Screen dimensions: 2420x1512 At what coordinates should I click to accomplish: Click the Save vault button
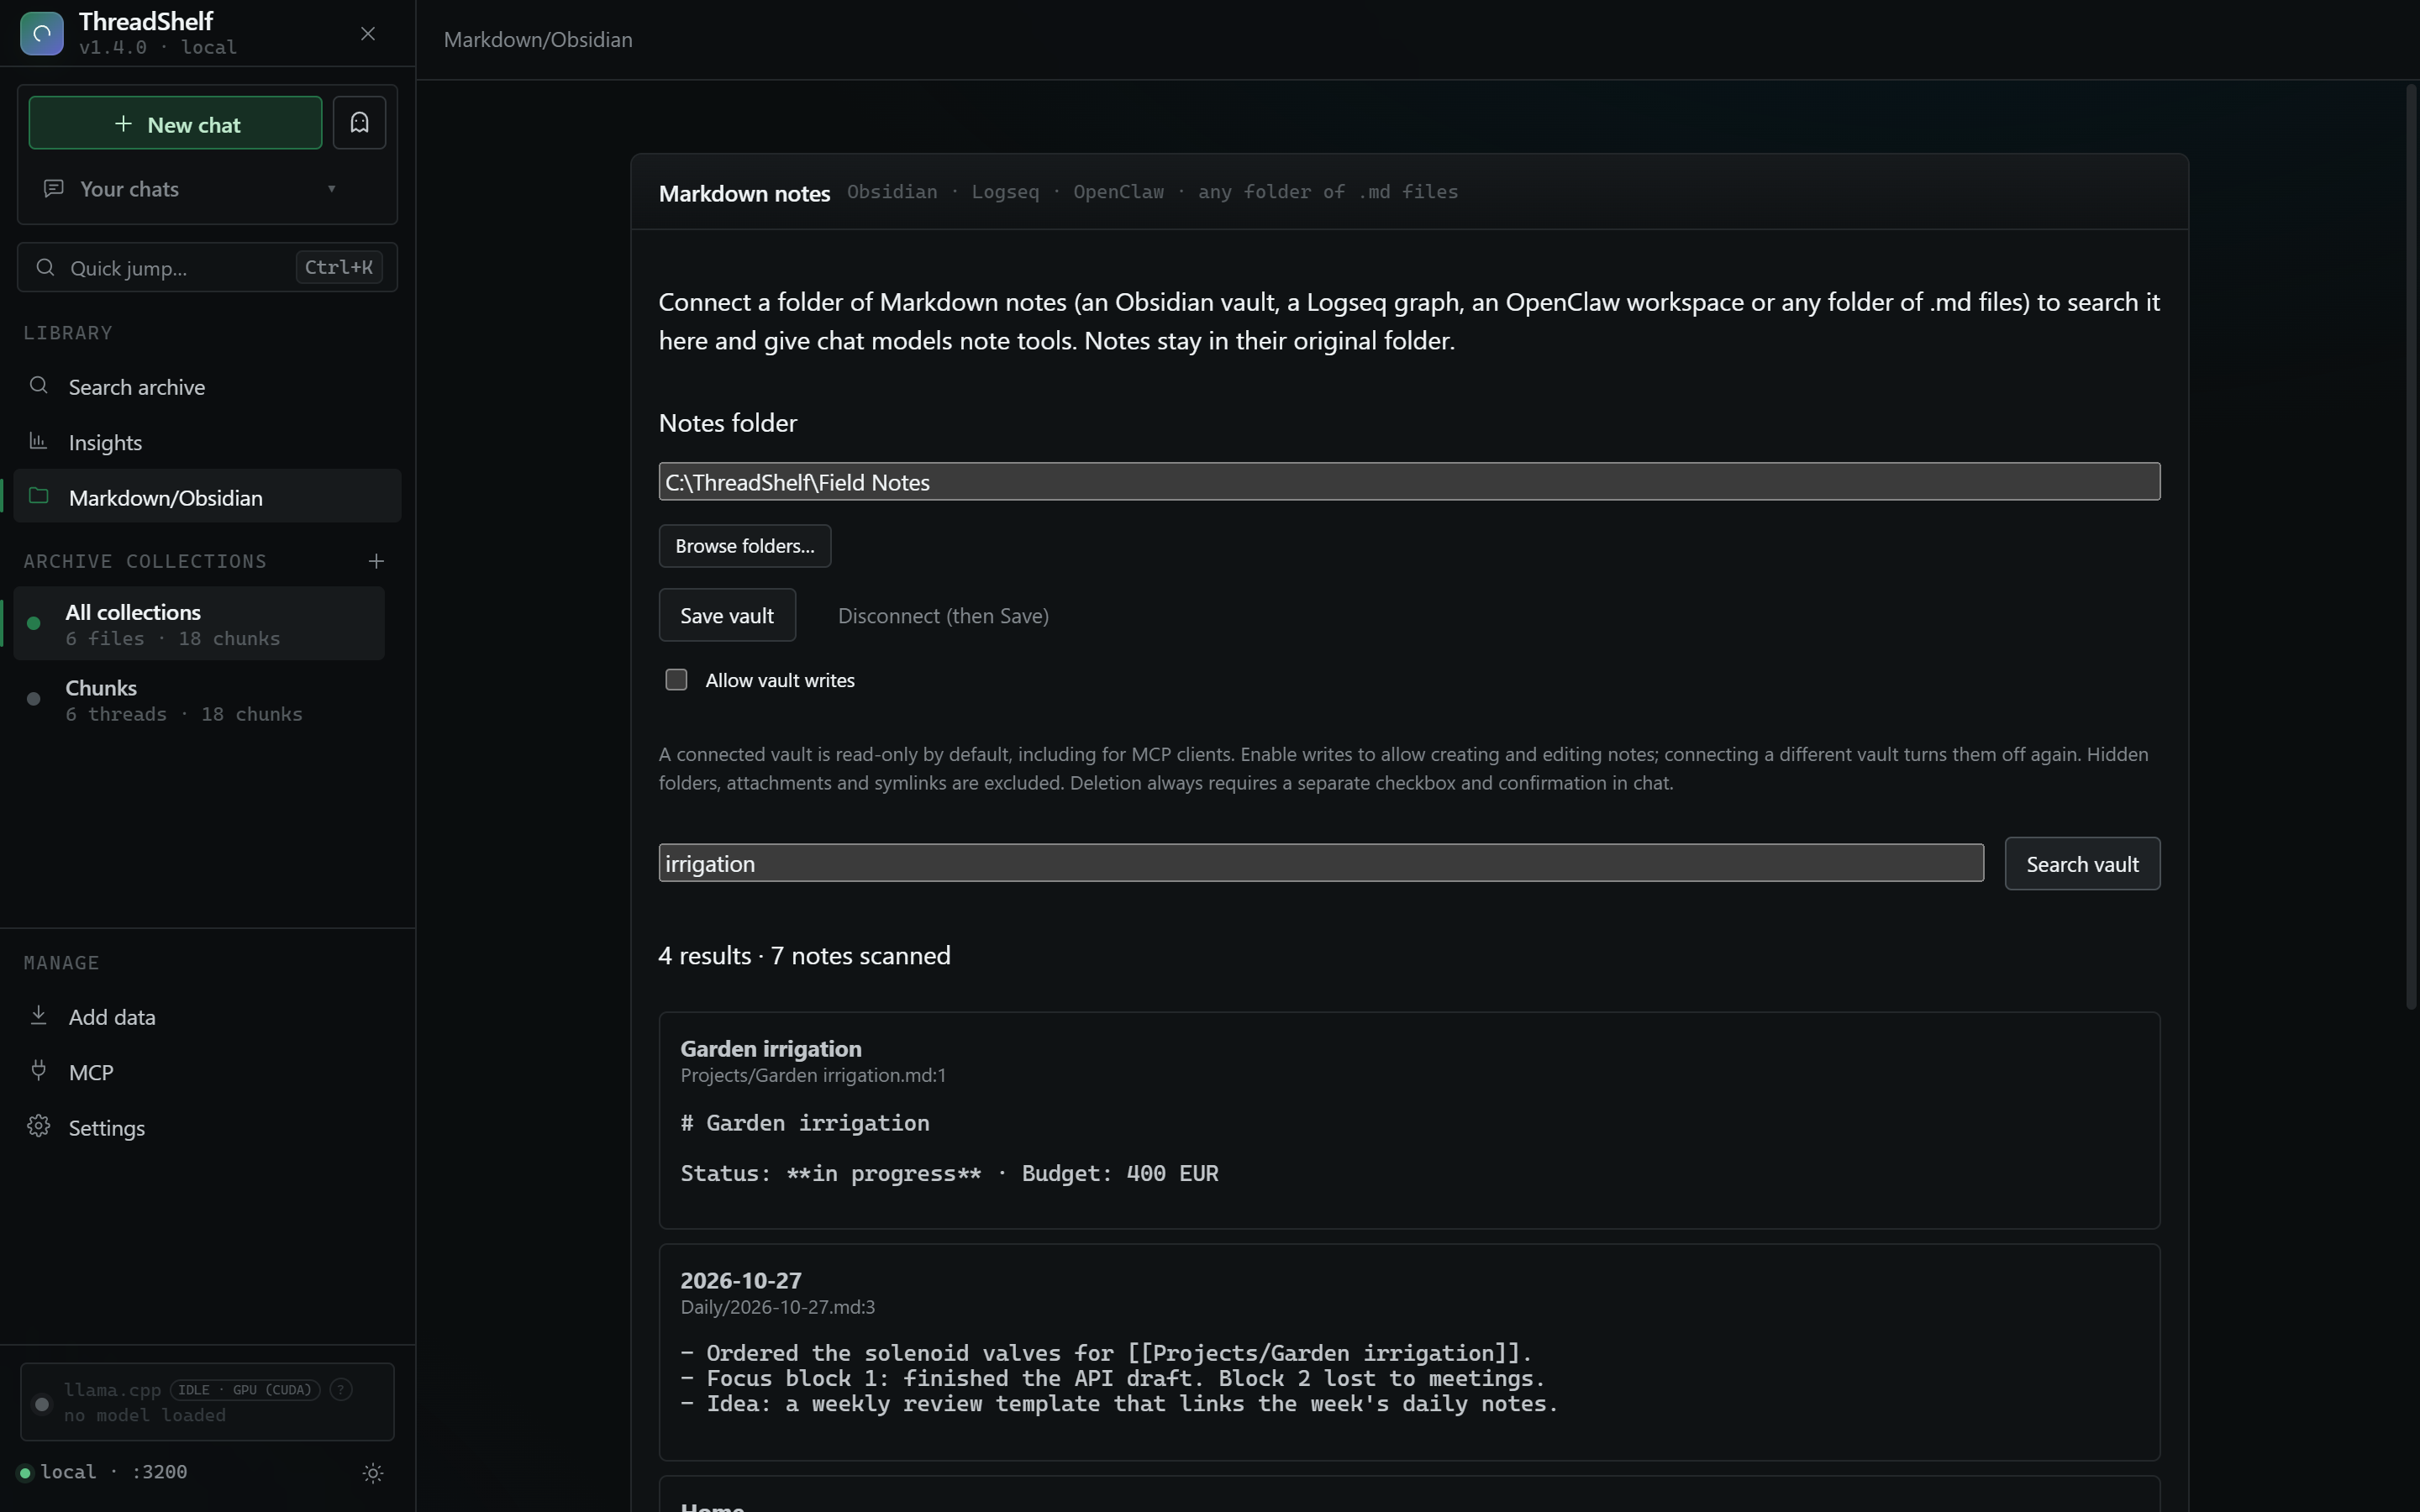click(x=727, y=616)
